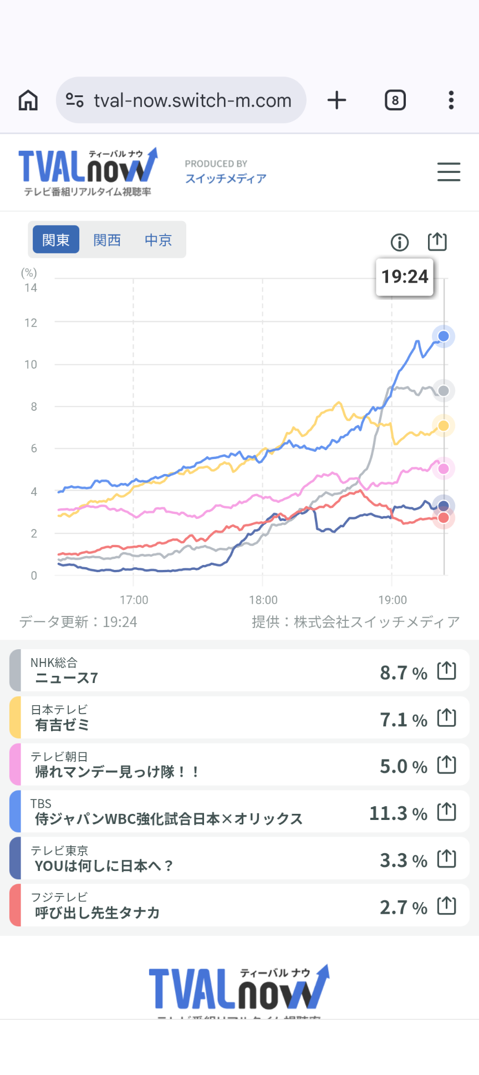The width and height of the screenshot is (479, 1075).
Task: Switch to the 中京 region tab
Action: tap(158, 240)
